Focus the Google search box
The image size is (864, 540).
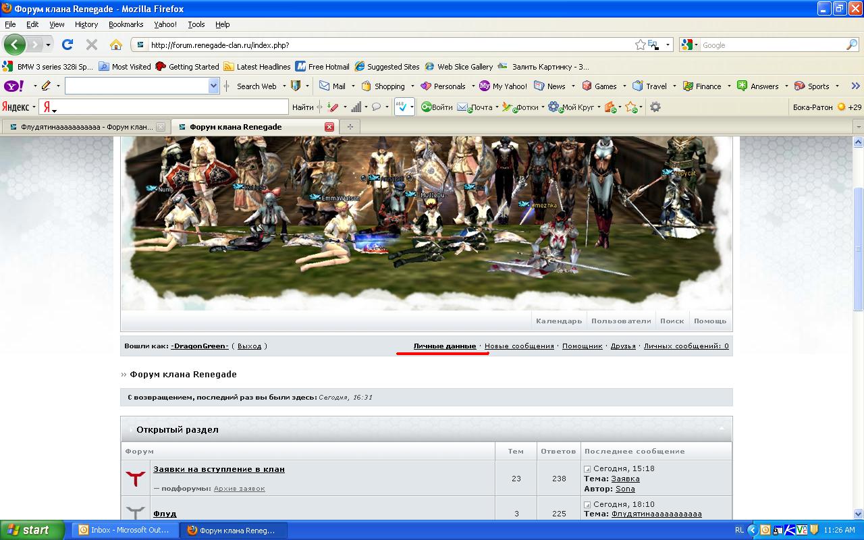coord(772,45)
